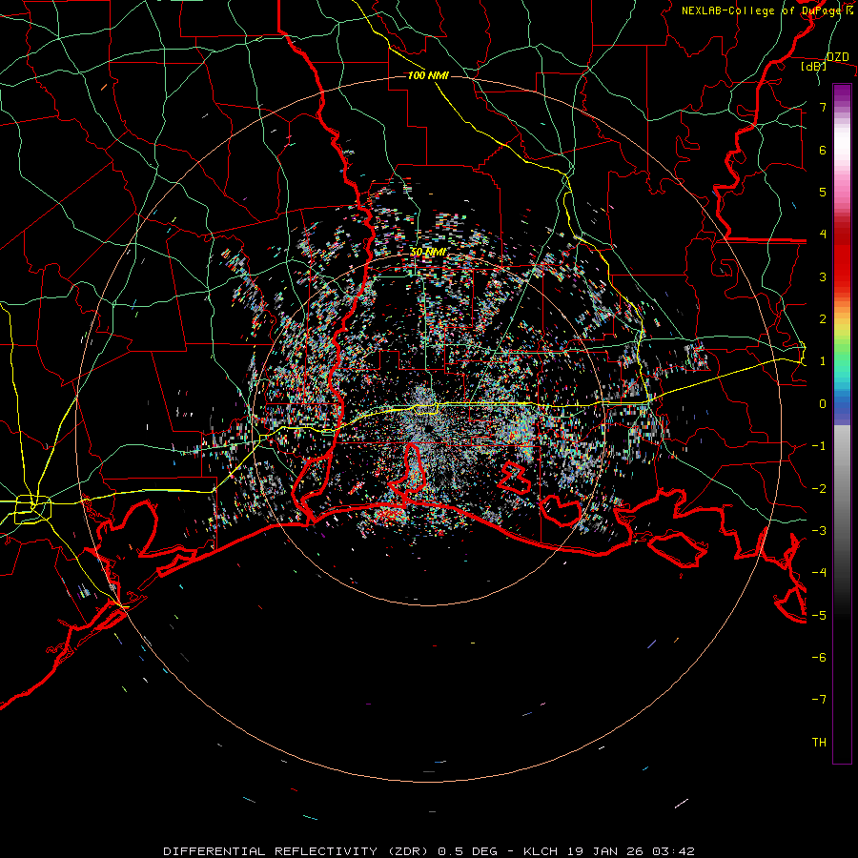Click the KLCH station identifier

point(541,851)
